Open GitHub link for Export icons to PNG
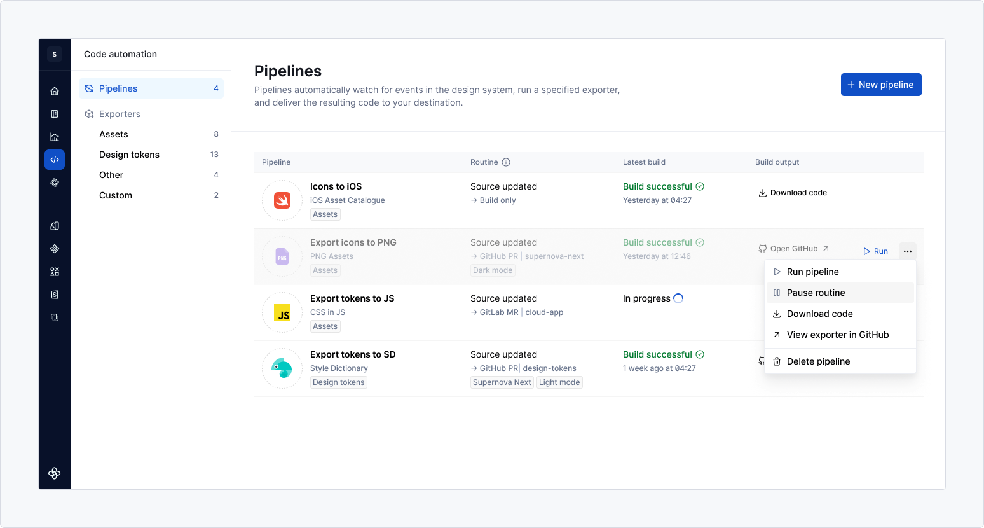Screen dimensions: 984x528 tap(794, 249)
